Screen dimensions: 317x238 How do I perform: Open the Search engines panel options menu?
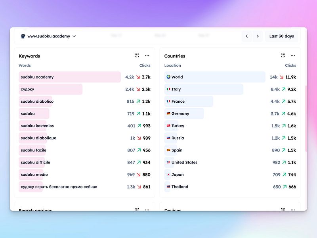(147, 210)
